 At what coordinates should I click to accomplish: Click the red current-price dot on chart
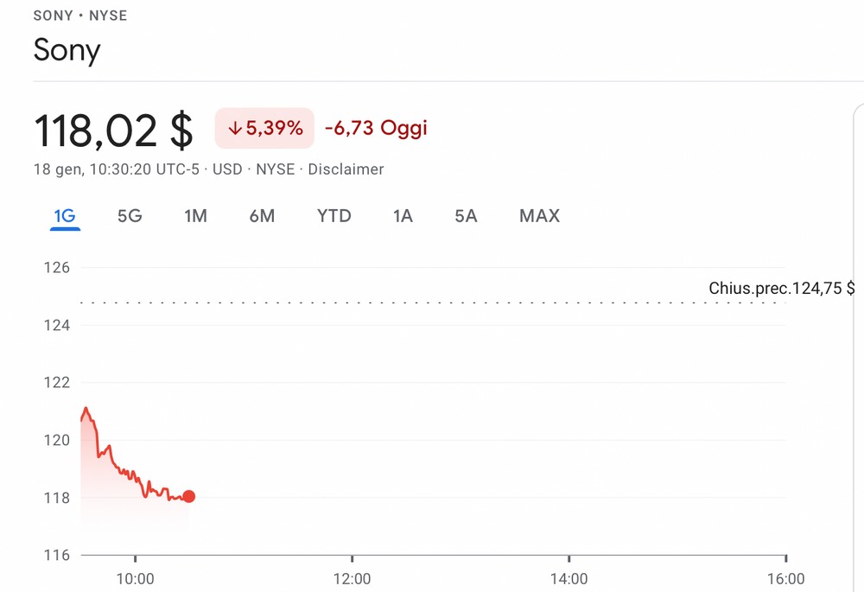[188, 497]
